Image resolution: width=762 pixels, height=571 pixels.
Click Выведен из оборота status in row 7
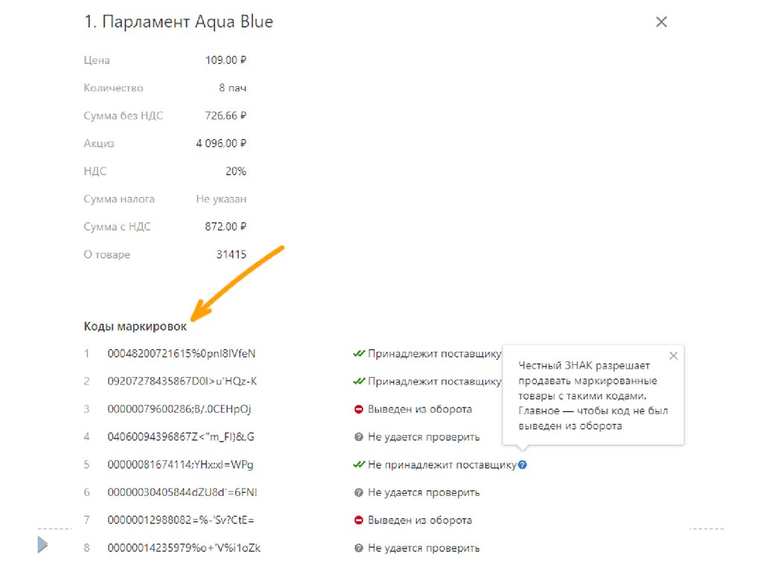[x=420, y=520]
